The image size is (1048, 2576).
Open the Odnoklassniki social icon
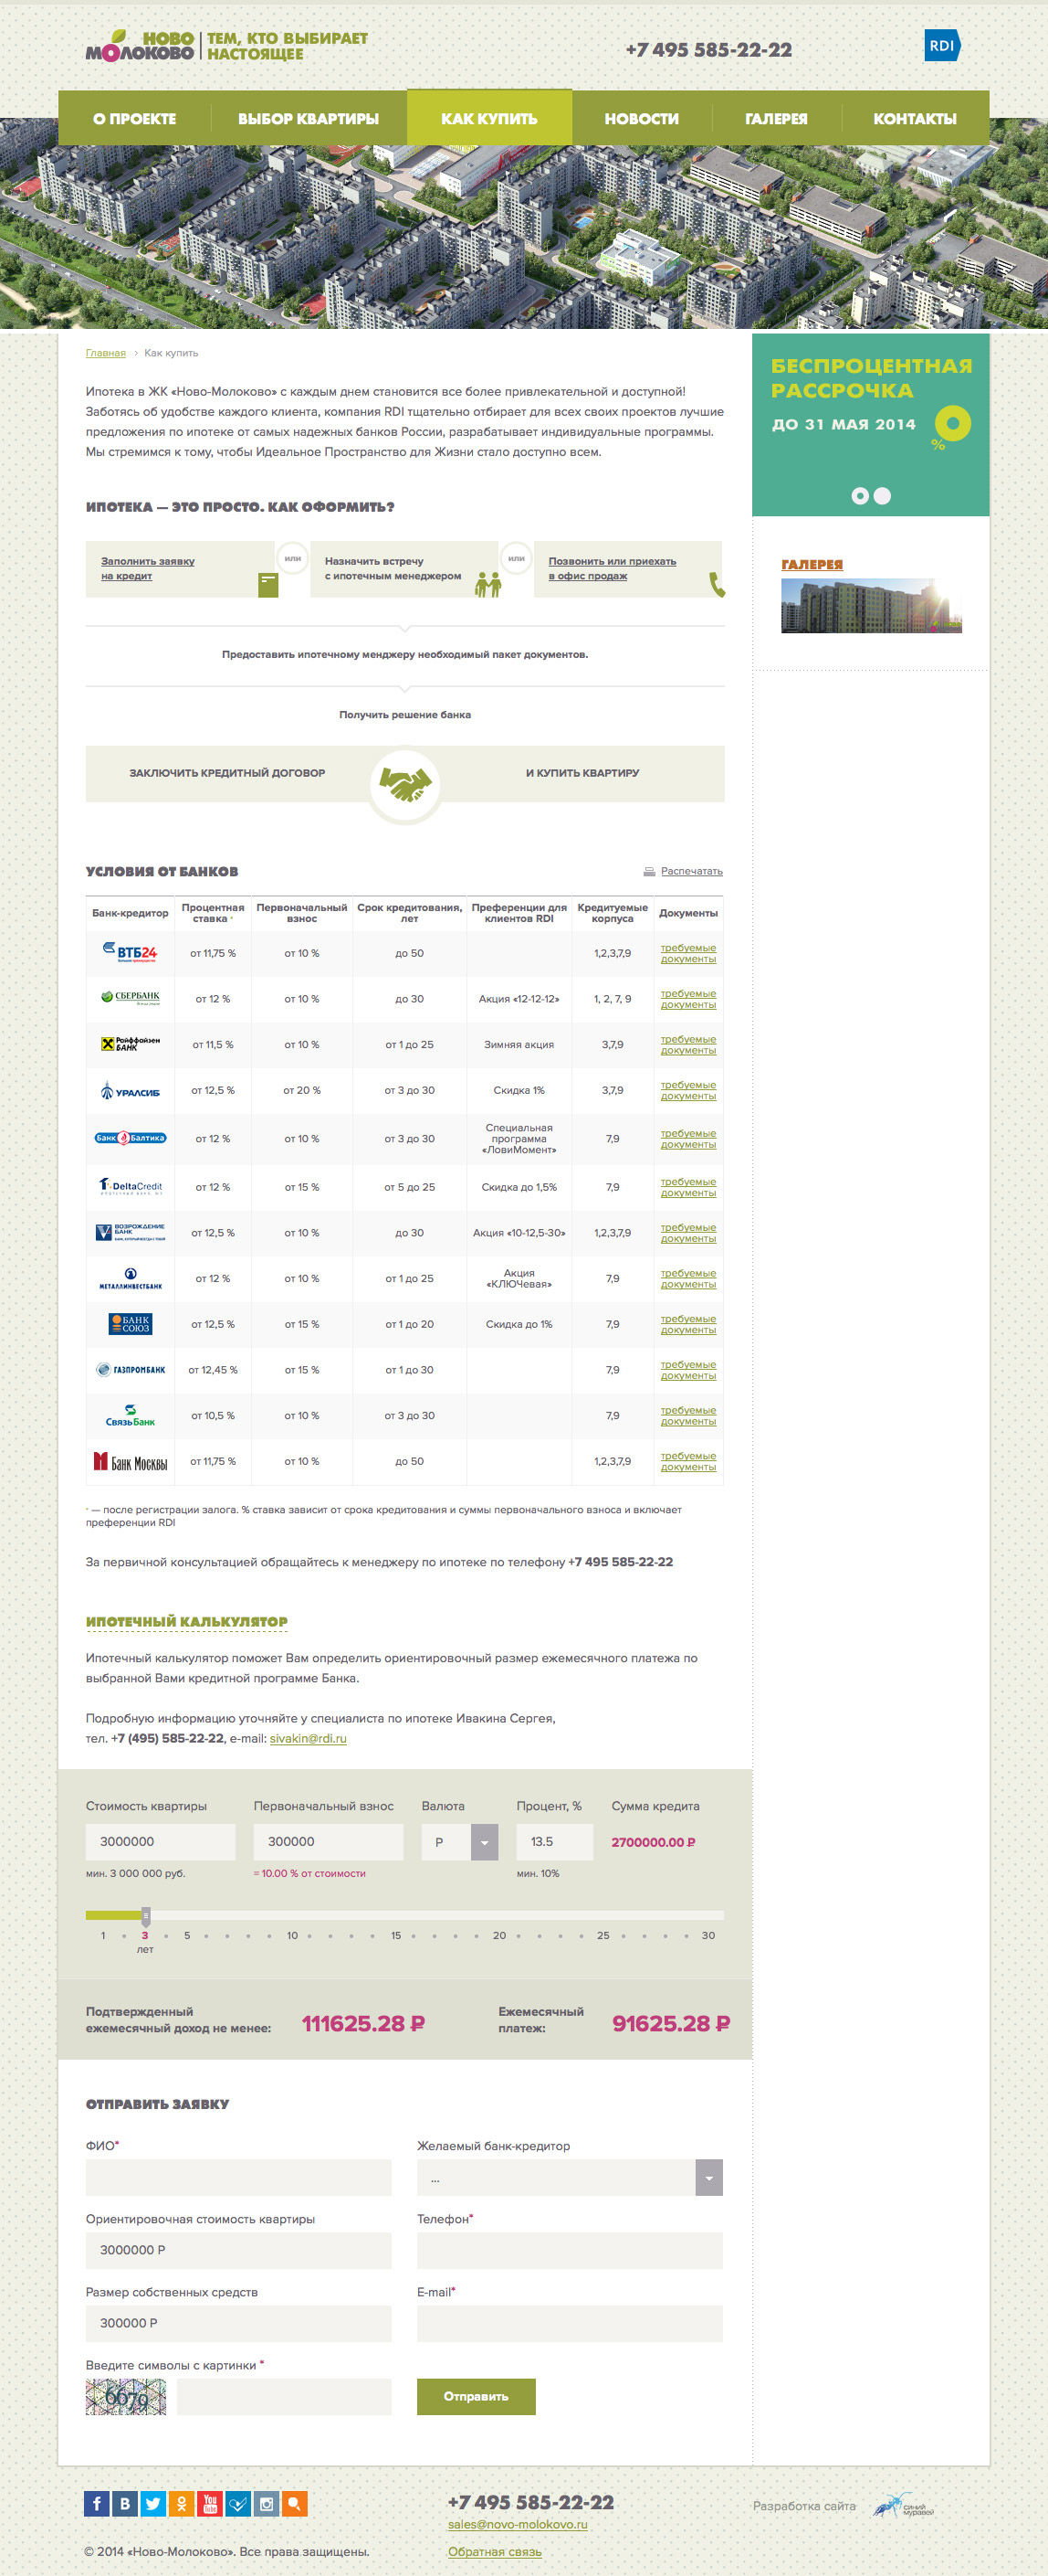pos(182,2503)
